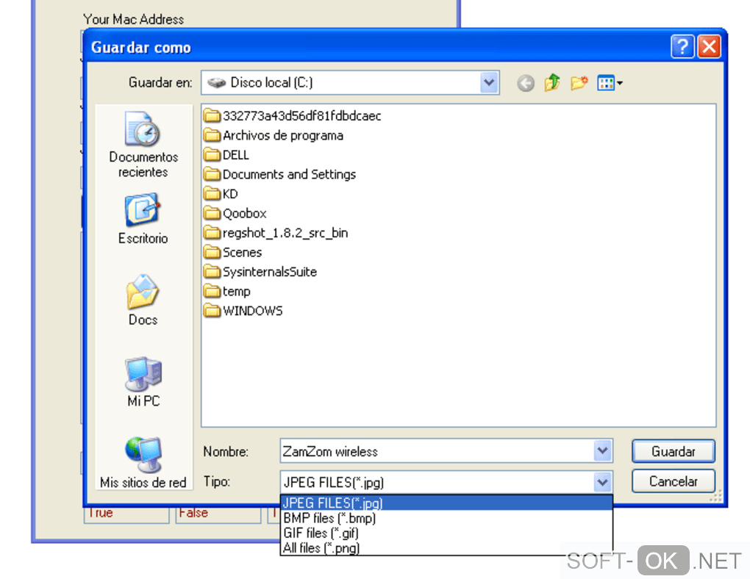Go back with the gray back arrow
This screenshot has width=750, height=579.
point(526,83)
